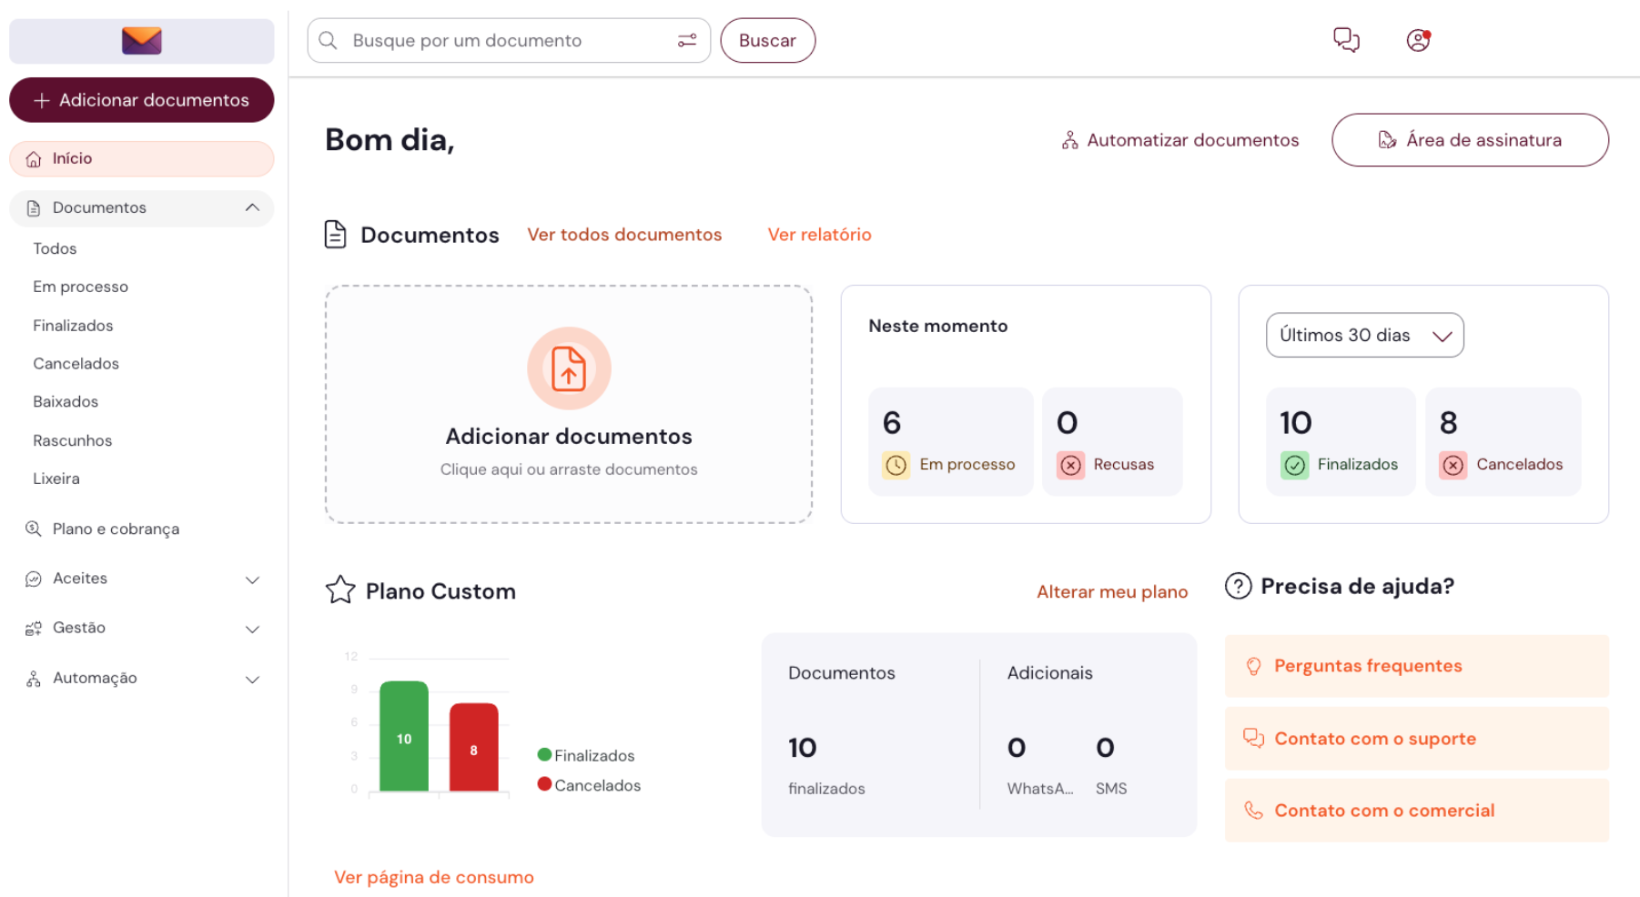The image size is (1640, 897).
Task: Expand the Automação sidebar menu
Action: coord(252,679)
